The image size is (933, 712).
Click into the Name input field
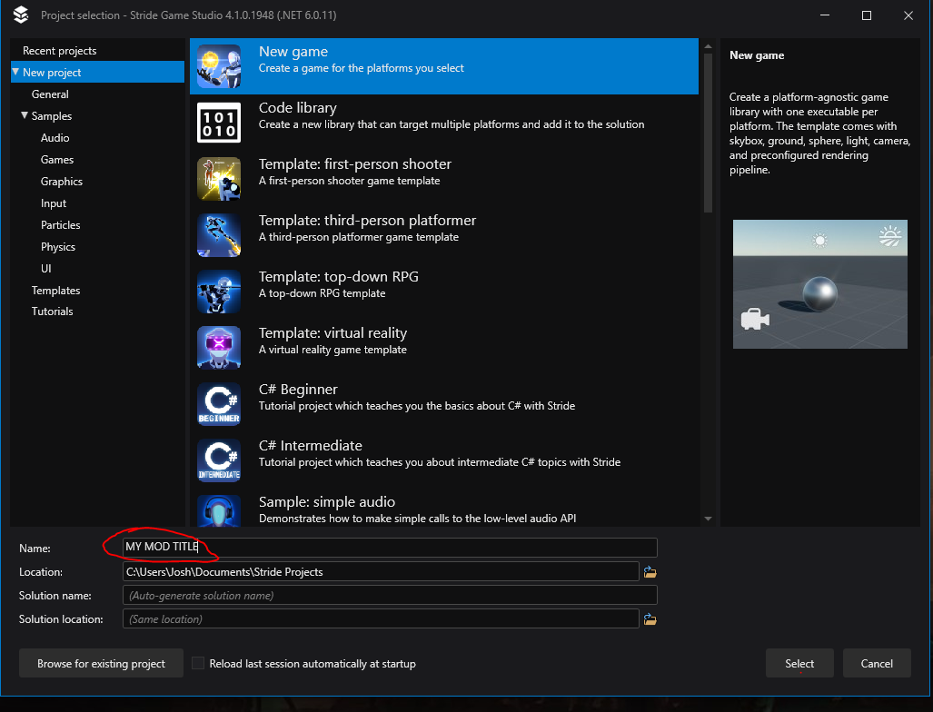390,548
